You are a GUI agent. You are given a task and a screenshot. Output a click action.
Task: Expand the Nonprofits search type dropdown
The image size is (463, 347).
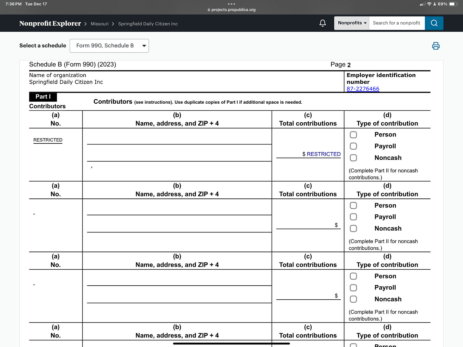(x=352, y=23)
